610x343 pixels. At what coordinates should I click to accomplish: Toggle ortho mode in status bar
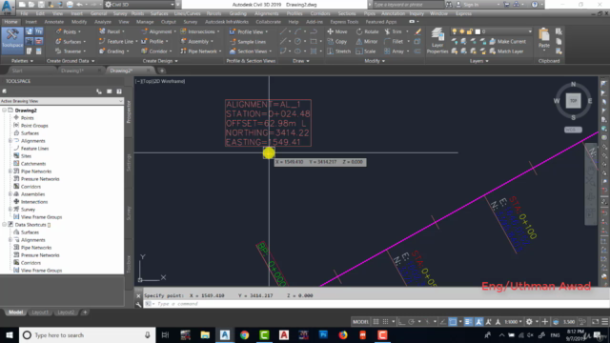(x=401, y=322)
